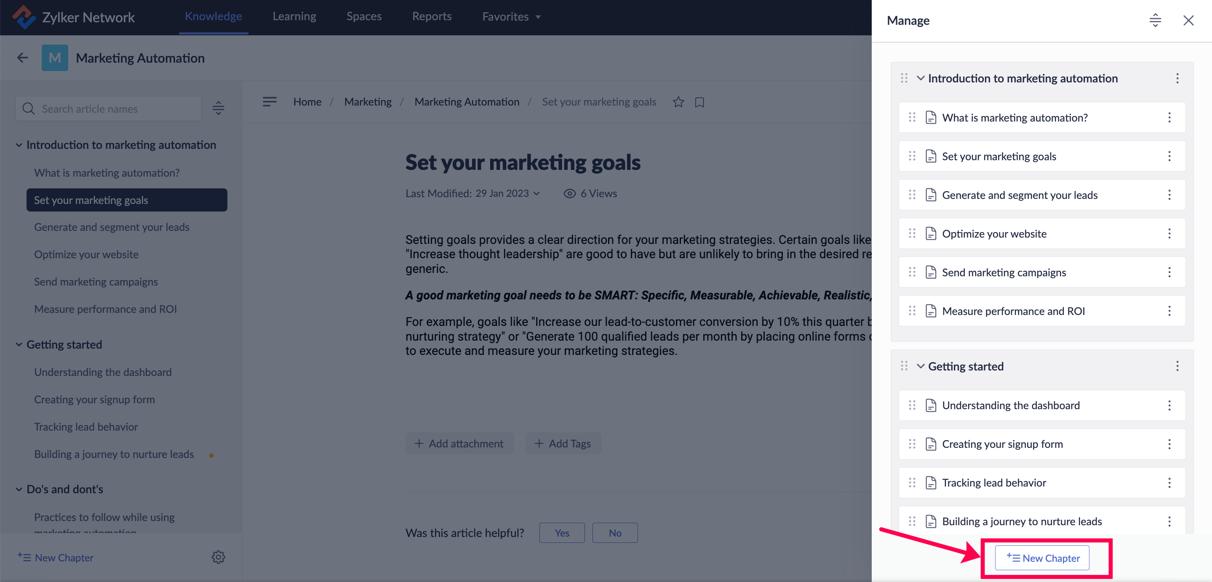This screenshot has width=1212, height=582.
Task: Star the article as favorite
Action: [678, 102]
